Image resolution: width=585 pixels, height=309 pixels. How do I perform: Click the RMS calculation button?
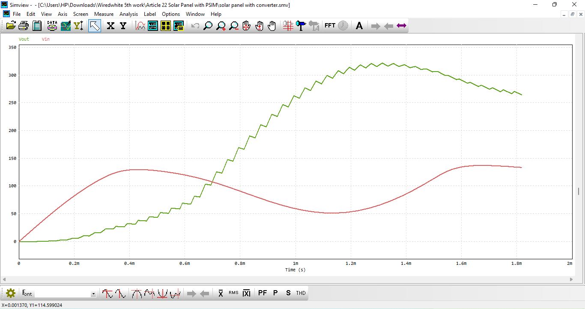233,293
